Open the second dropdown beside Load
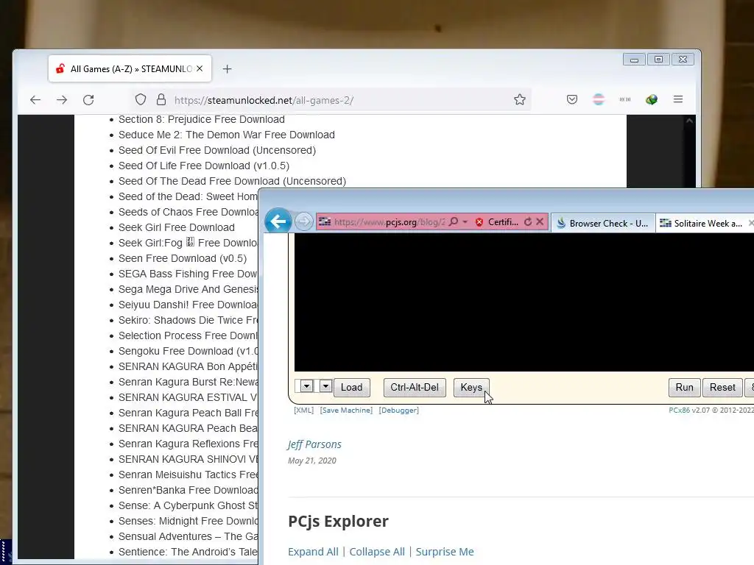This screenshot has height=565, width=754. (325, 385)
